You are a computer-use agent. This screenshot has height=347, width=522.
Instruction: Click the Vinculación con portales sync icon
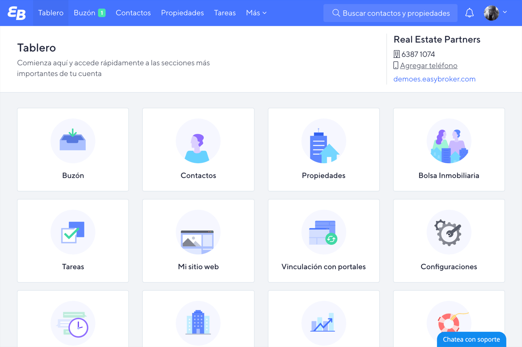point(323,232)
